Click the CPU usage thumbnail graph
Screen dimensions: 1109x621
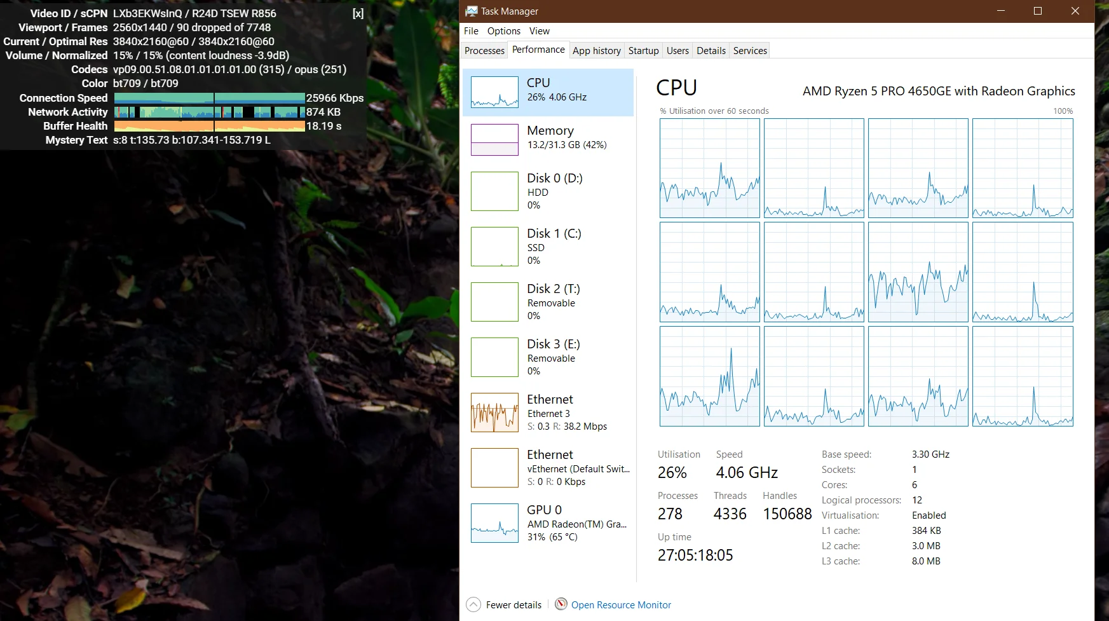494,92
